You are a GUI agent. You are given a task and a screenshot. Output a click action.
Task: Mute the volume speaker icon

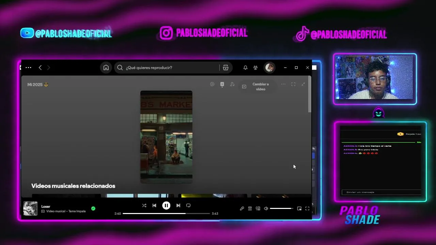[266, 209]
